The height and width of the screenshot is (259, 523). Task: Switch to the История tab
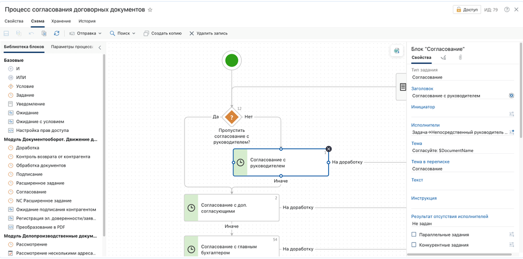[x=87, y=21]
